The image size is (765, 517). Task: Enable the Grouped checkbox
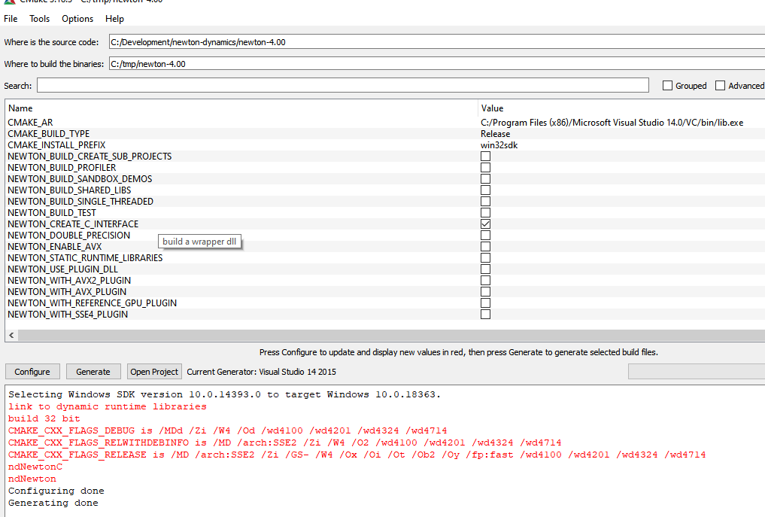667,86
